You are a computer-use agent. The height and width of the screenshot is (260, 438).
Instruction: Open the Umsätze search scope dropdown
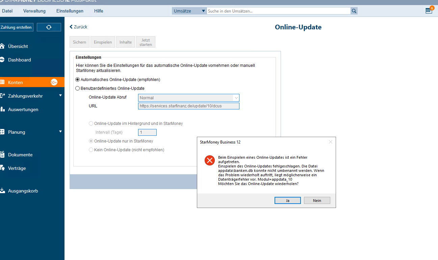[x=189, y=11]
